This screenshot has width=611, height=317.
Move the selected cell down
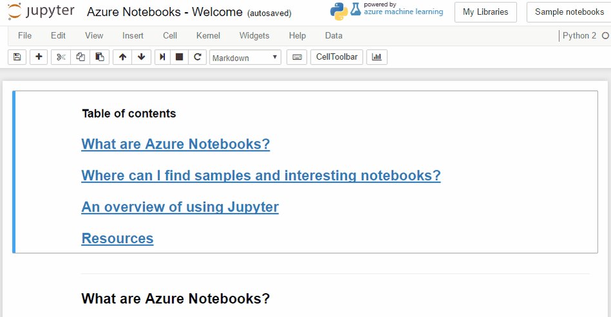tap(141, 57)
